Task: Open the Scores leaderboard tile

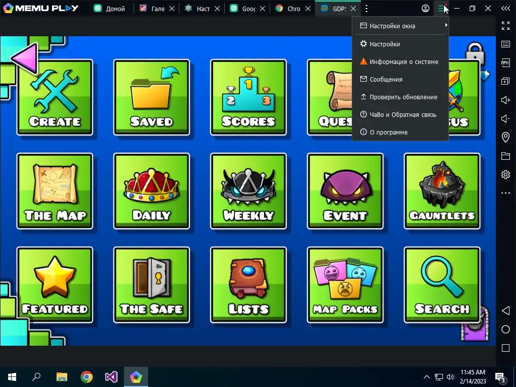Action: tap(248, 97)
